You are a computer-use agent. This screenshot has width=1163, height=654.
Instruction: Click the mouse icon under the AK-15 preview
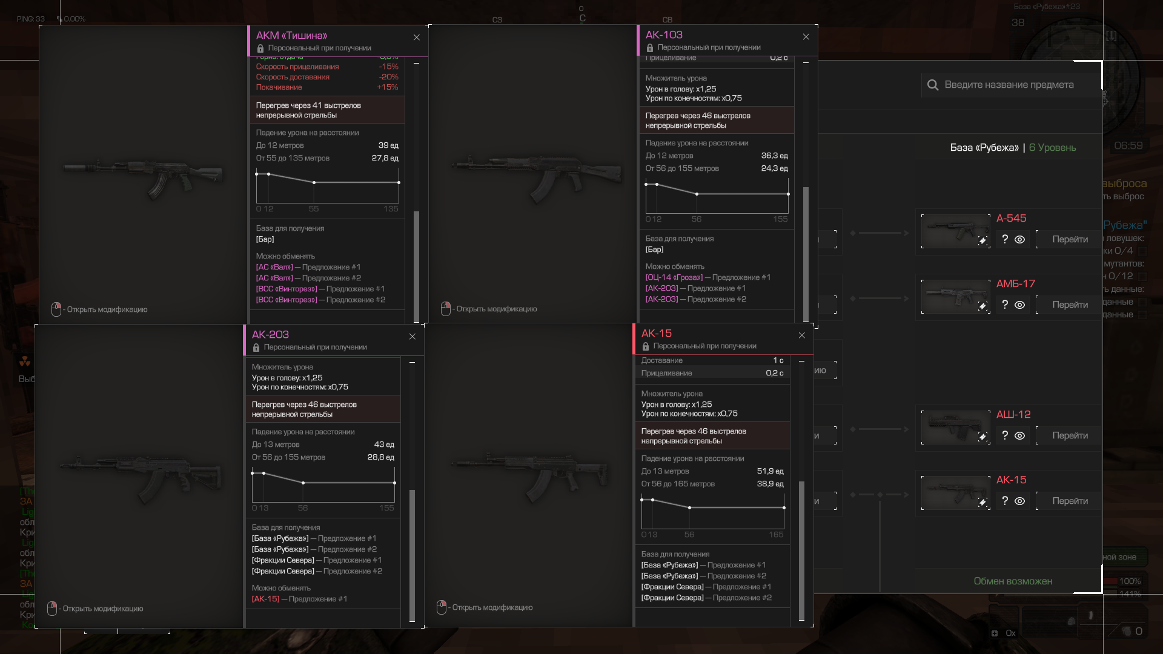tap(442, 607)
